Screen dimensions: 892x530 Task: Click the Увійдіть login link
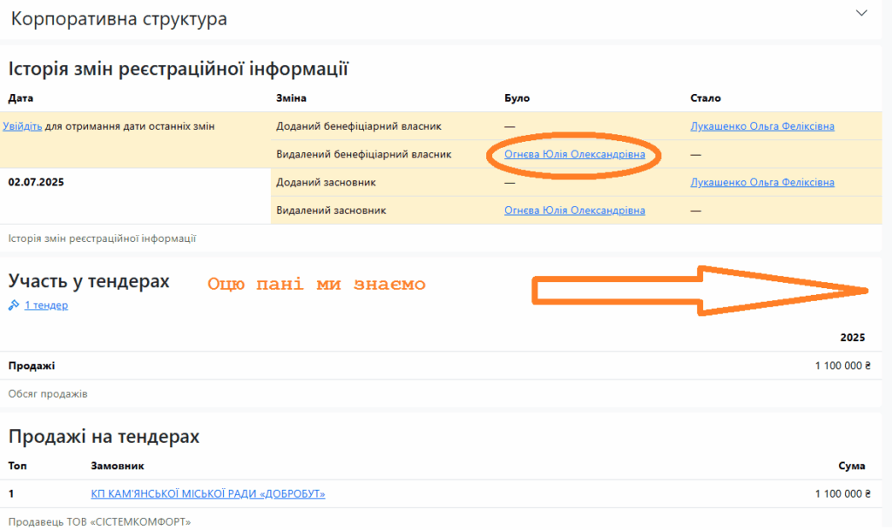tap(23, 126)
